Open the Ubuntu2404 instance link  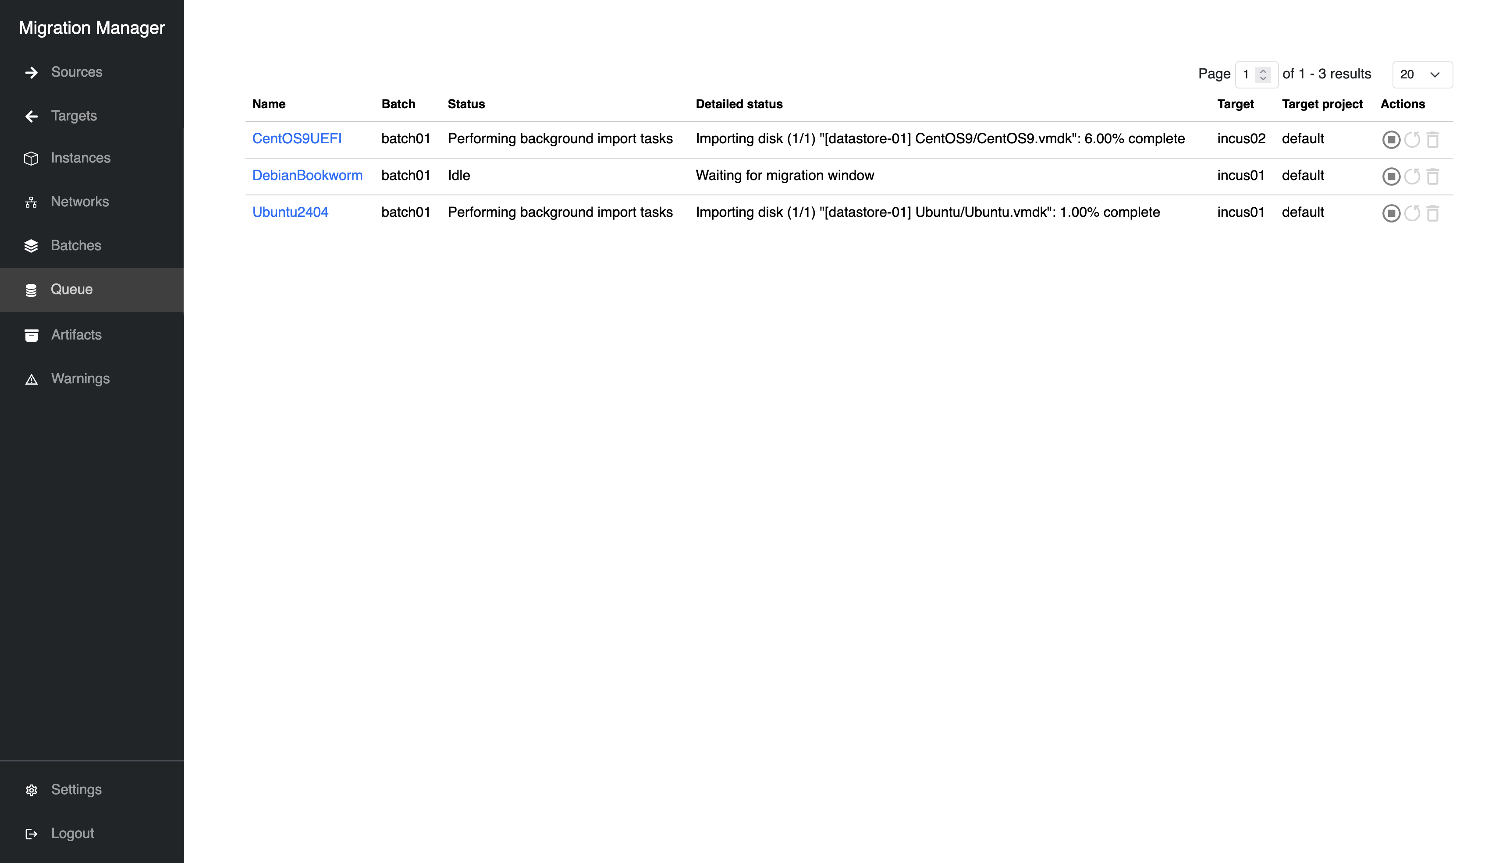[290, 212]
